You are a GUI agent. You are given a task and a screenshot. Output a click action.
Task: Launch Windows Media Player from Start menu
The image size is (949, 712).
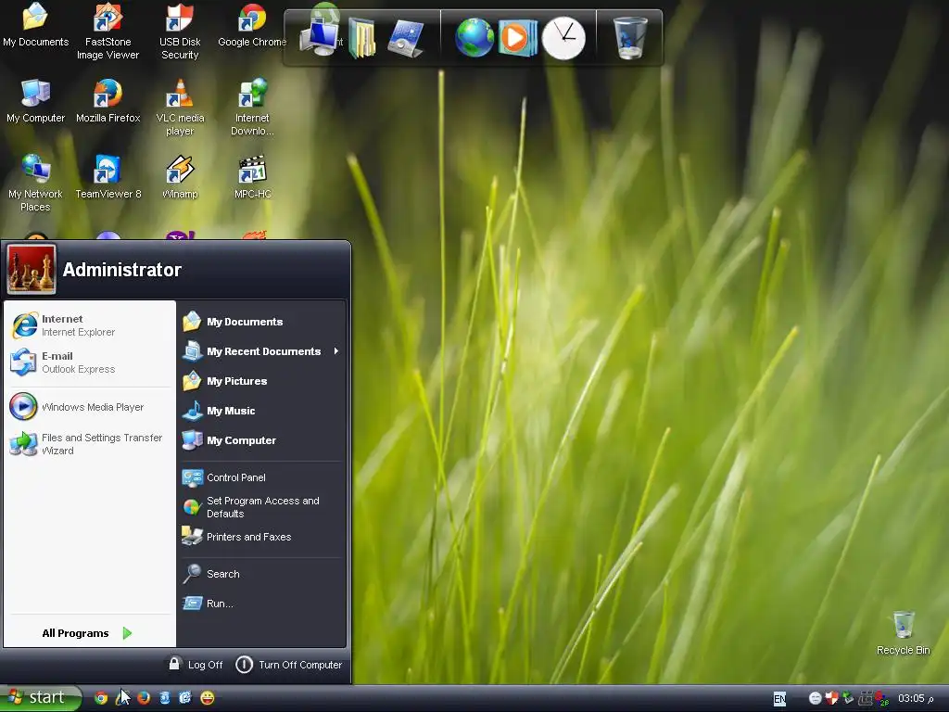click(x=90, y=407)
